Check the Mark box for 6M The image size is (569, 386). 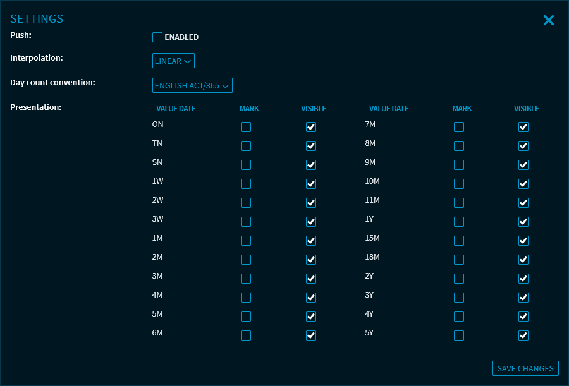pyautogui.click(x=246, y=335)
